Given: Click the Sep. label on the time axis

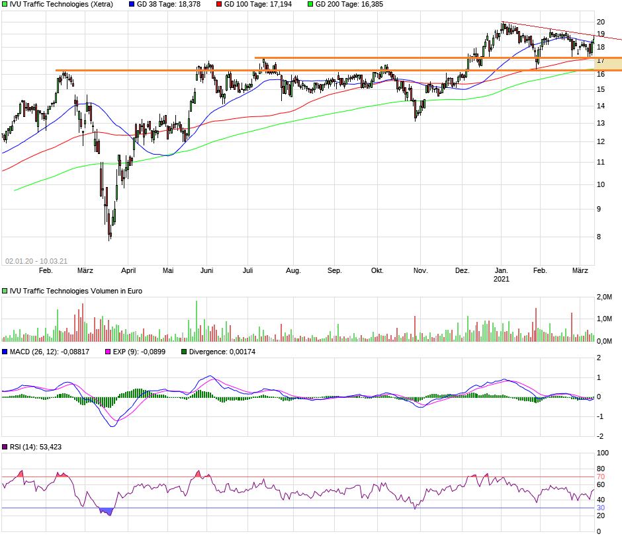Looking at the screenshot, I should click(334, 270).
